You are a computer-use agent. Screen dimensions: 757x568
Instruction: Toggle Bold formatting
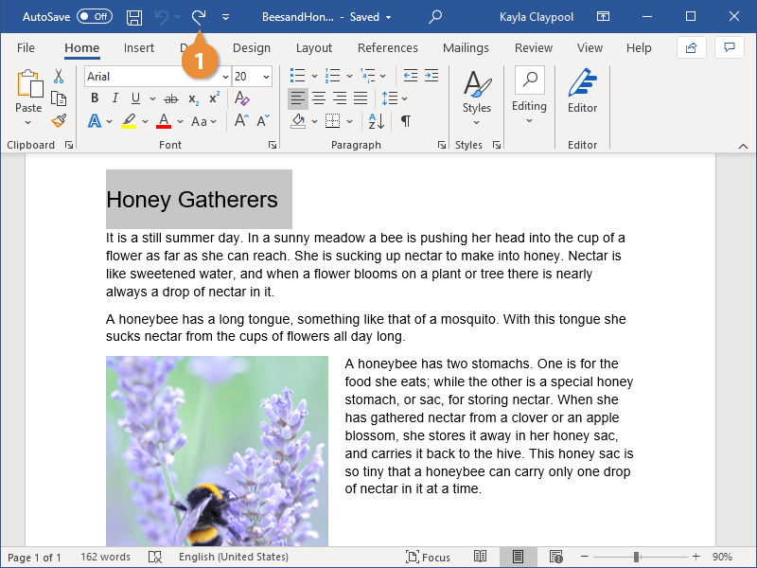95,98
